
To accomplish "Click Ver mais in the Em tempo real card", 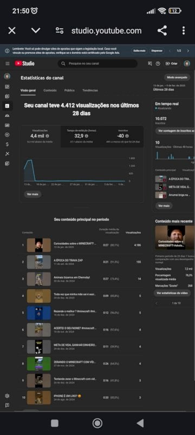I will (x=164, y=206).
